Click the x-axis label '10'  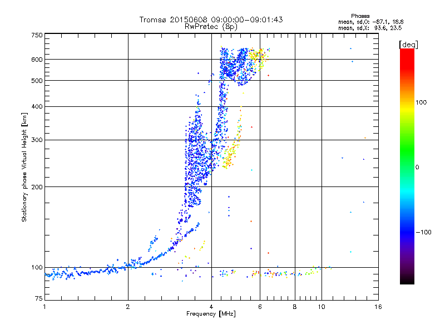[322, 307]
